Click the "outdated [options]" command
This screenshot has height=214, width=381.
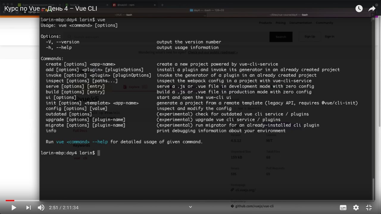tap(69, 114)
